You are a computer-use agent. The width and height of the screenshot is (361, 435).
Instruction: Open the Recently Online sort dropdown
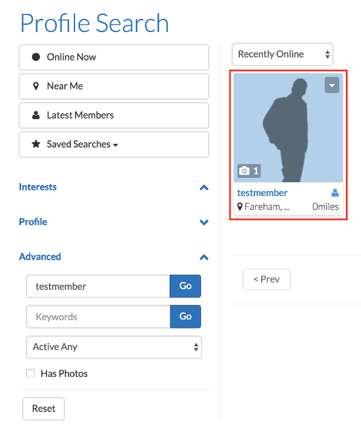282,54
